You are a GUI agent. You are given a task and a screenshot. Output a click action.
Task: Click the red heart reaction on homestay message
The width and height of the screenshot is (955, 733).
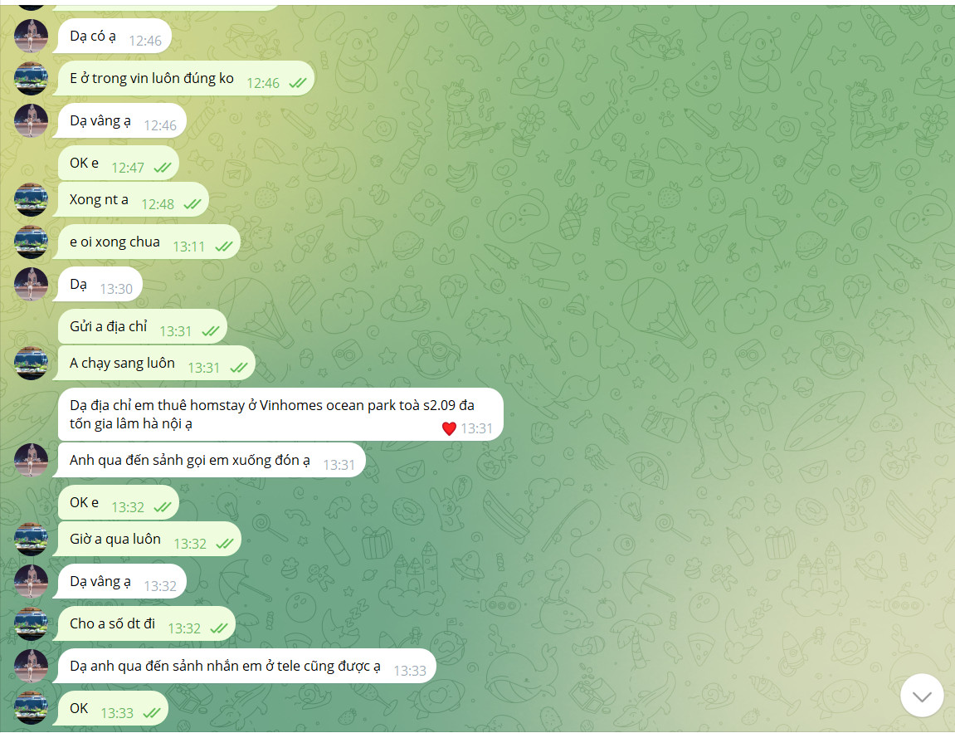point(449,429)
